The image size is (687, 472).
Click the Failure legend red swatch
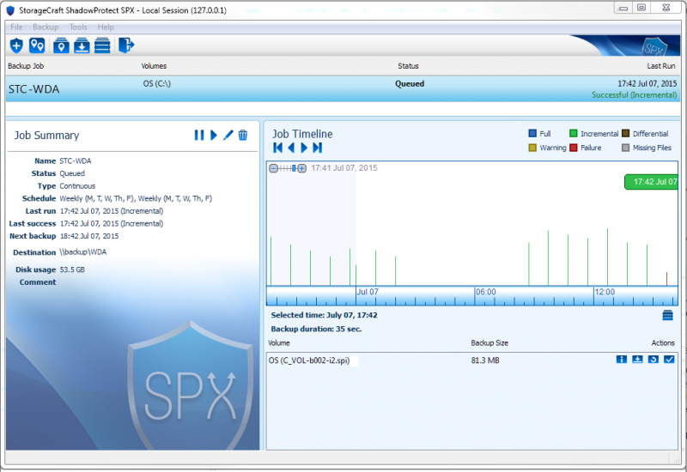click(x=573, y=148)
